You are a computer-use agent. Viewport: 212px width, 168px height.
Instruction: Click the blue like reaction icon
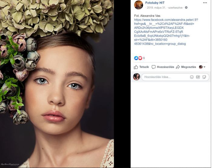[x=136, y=58]
